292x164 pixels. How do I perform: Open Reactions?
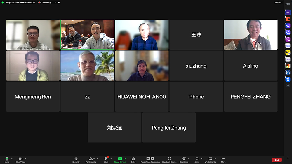[x=184, y=160]
